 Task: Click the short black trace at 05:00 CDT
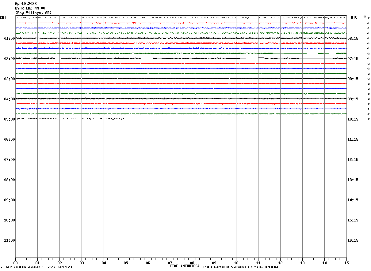point(71,119)
